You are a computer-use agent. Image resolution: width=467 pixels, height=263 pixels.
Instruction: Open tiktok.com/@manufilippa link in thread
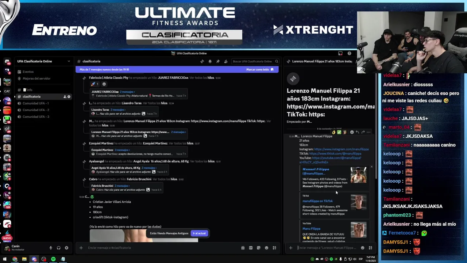[335, 153]
